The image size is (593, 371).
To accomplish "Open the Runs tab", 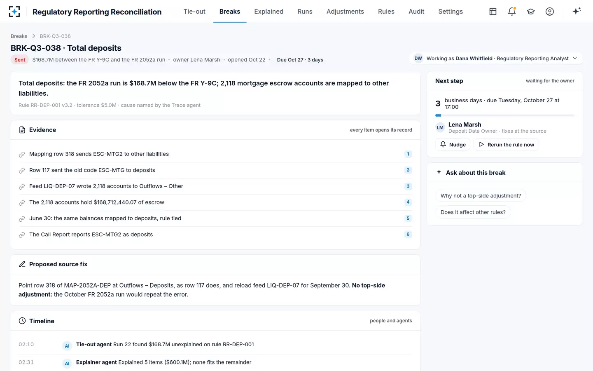I will (x=305, y=12).
